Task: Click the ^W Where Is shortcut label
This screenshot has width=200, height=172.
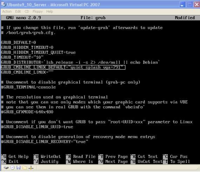Action: [x=80, y=162]
